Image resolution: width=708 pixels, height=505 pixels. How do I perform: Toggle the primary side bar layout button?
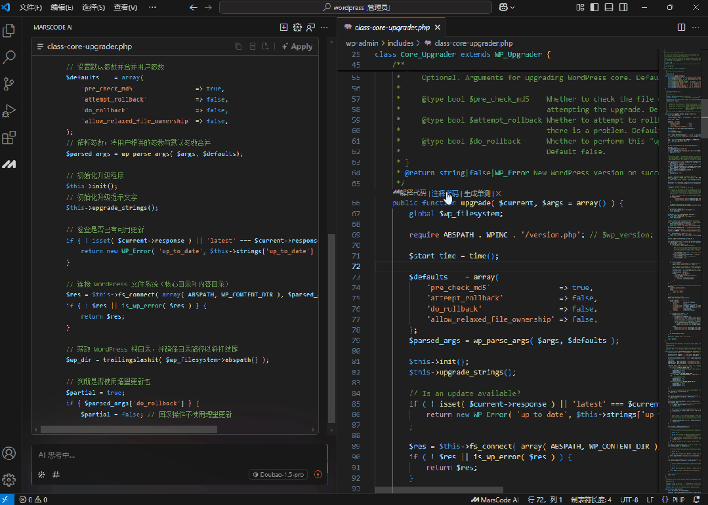tap(594, 7)
